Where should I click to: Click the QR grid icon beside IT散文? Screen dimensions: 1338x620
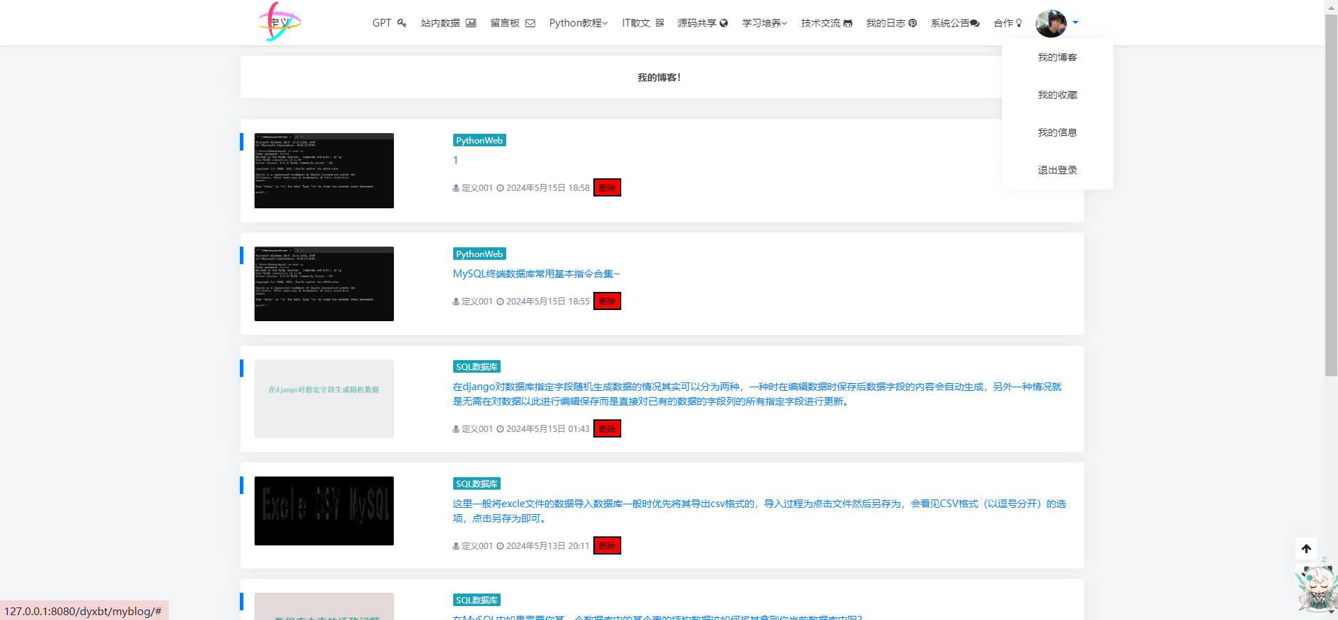point(660,23)
